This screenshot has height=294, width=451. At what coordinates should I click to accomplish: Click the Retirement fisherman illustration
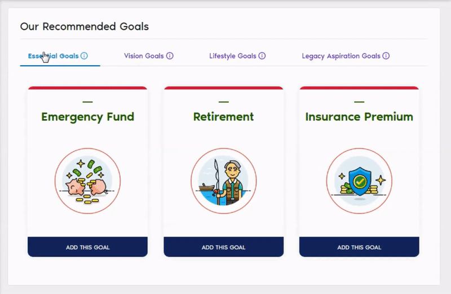223,181
